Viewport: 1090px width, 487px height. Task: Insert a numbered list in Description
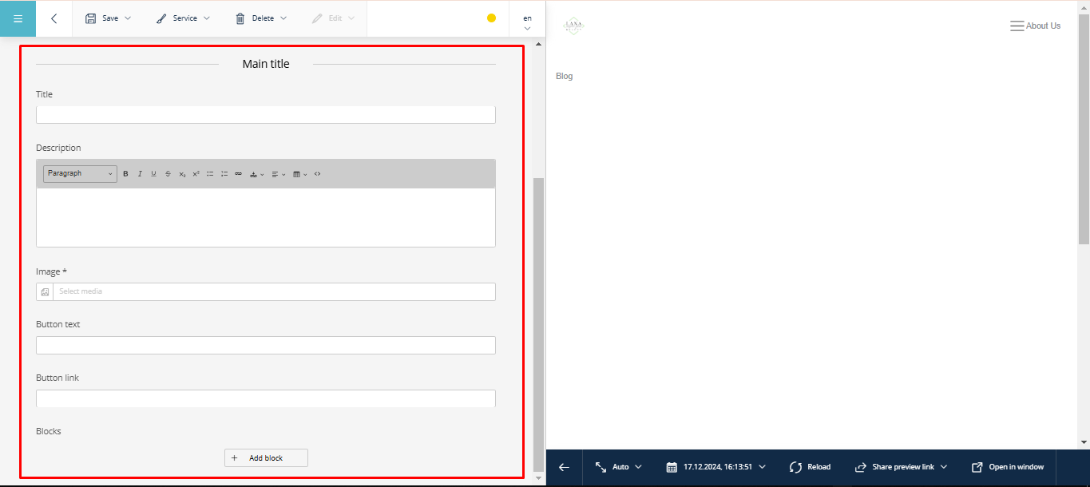(x=224, y=174)
